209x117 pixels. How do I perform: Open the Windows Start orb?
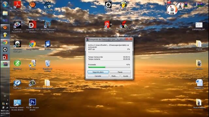tap(5, 5)
